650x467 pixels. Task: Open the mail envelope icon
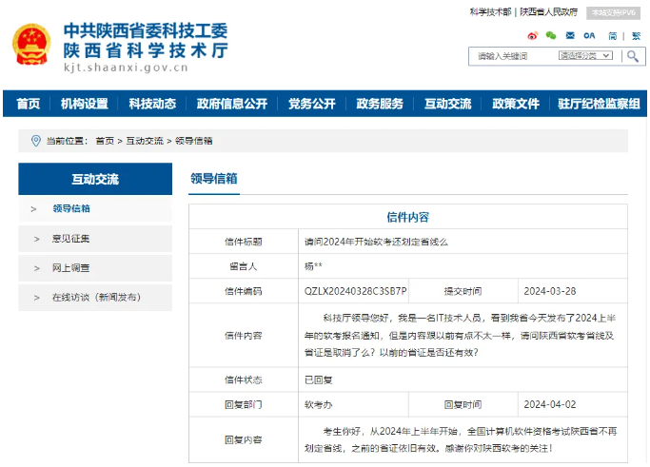pos(568,35)
